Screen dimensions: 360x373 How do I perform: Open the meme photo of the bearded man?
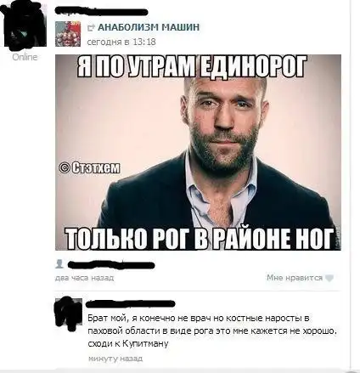[x=198, y=152]
